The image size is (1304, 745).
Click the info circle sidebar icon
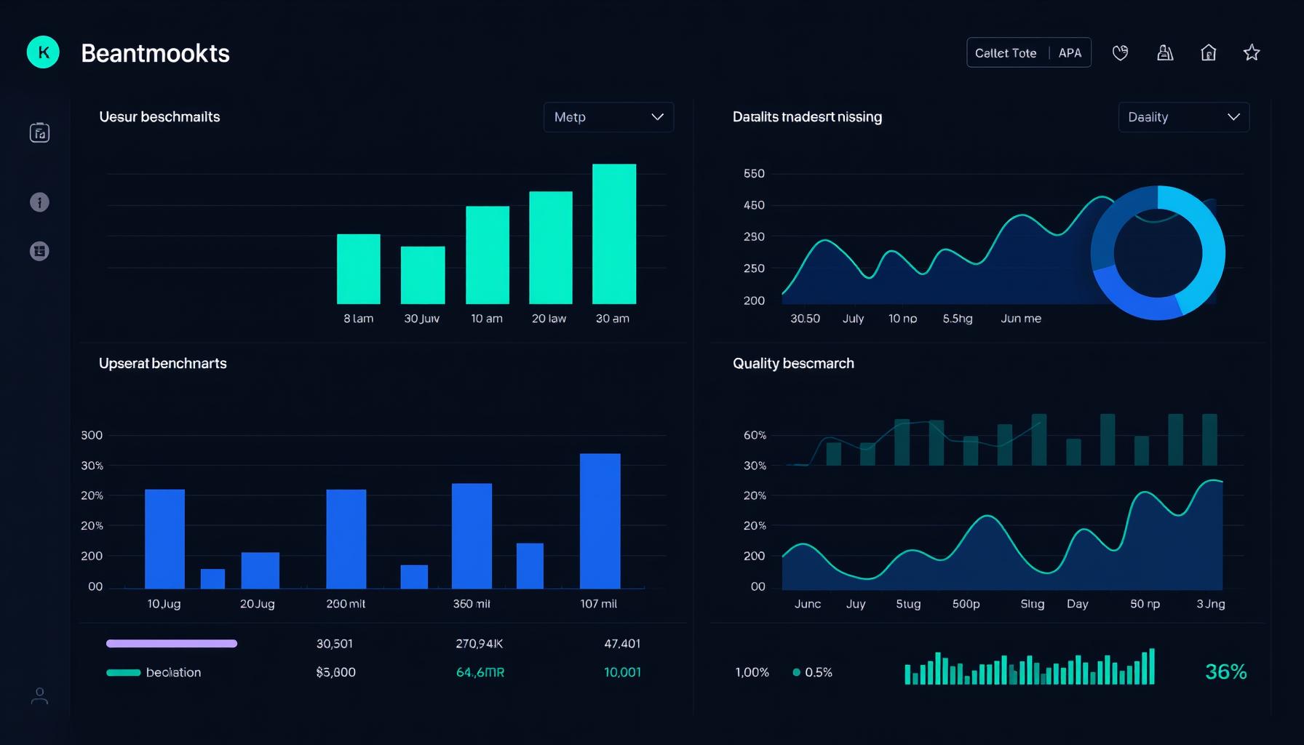click(39, 202)
